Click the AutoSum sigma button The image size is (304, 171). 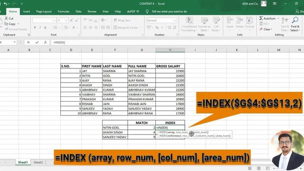[267, 18]
